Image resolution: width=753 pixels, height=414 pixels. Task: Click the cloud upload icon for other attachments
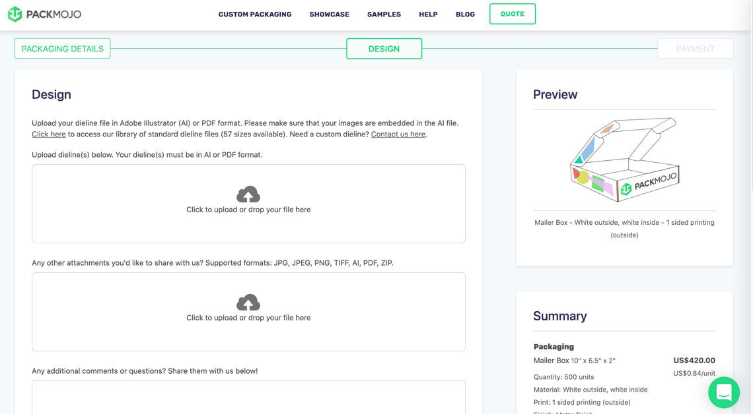coord(248,303)
